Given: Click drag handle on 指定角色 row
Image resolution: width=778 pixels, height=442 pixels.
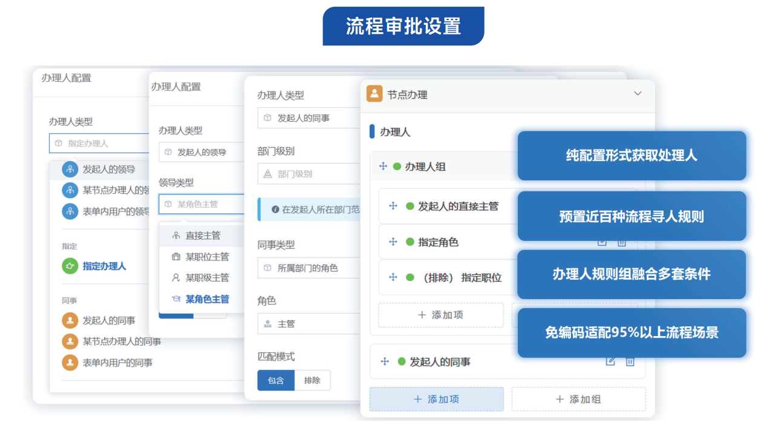Looking at the screenshot, I should (x=393, y=242).
